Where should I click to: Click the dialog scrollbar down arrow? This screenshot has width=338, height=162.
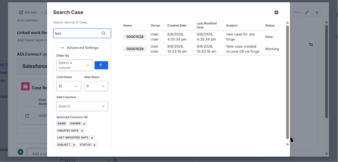click(287, 144)
